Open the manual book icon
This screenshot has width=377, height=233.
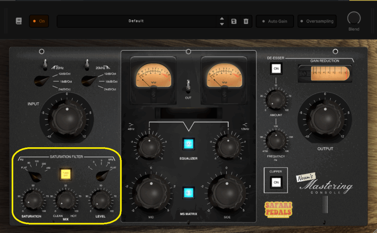tap(19, 21)
